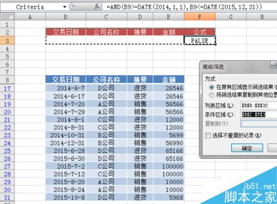
Task: Tick the 选择不重复的记录 checkbox
Action: click(208, 135)
